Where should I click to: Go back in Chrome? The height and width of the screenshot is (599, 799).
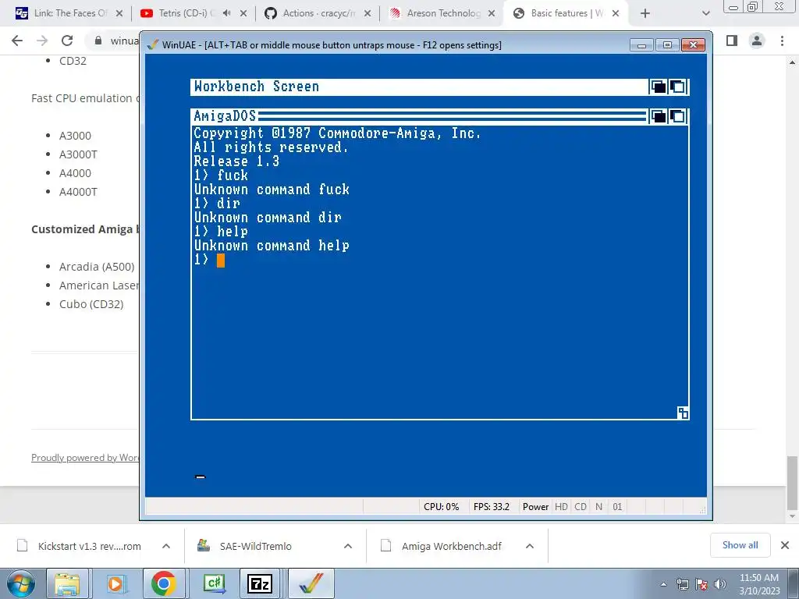click(17, 41)
